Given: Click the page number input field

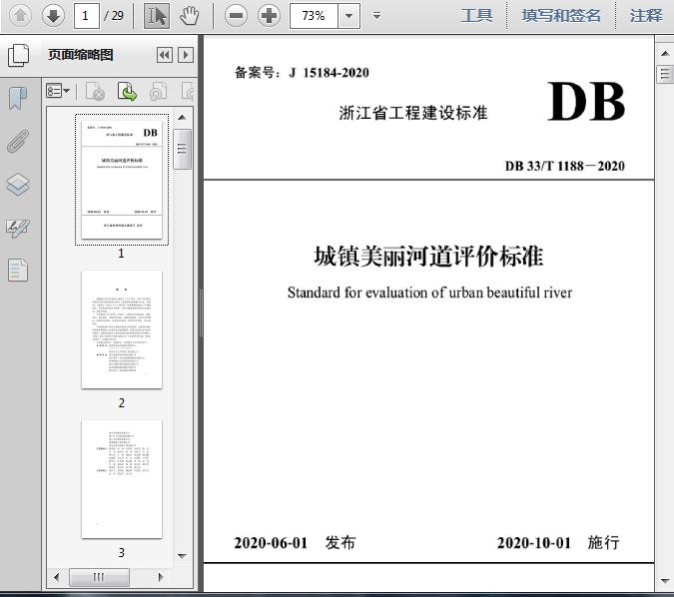Looking at the screenshot, I should [87, 16].
